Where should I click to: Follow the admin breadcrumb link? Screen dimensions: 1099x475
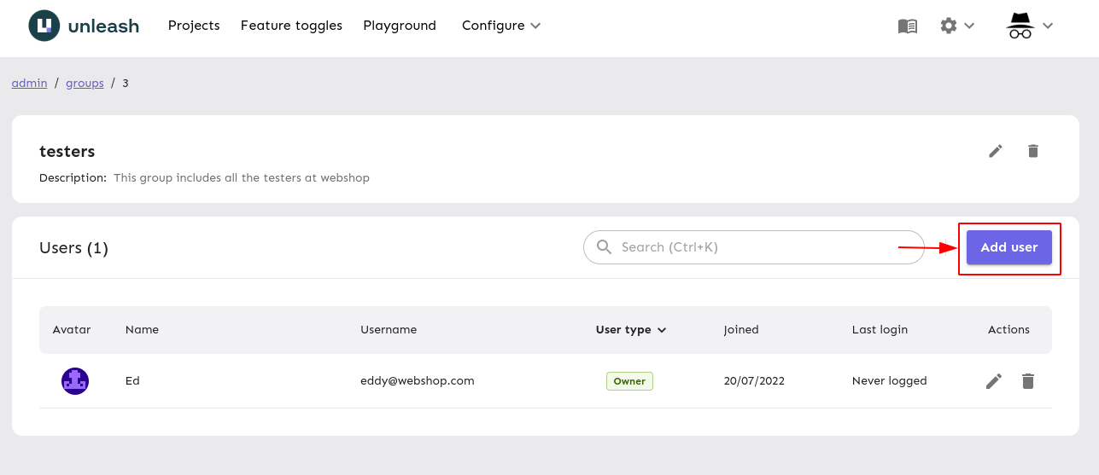coord(29,83)
